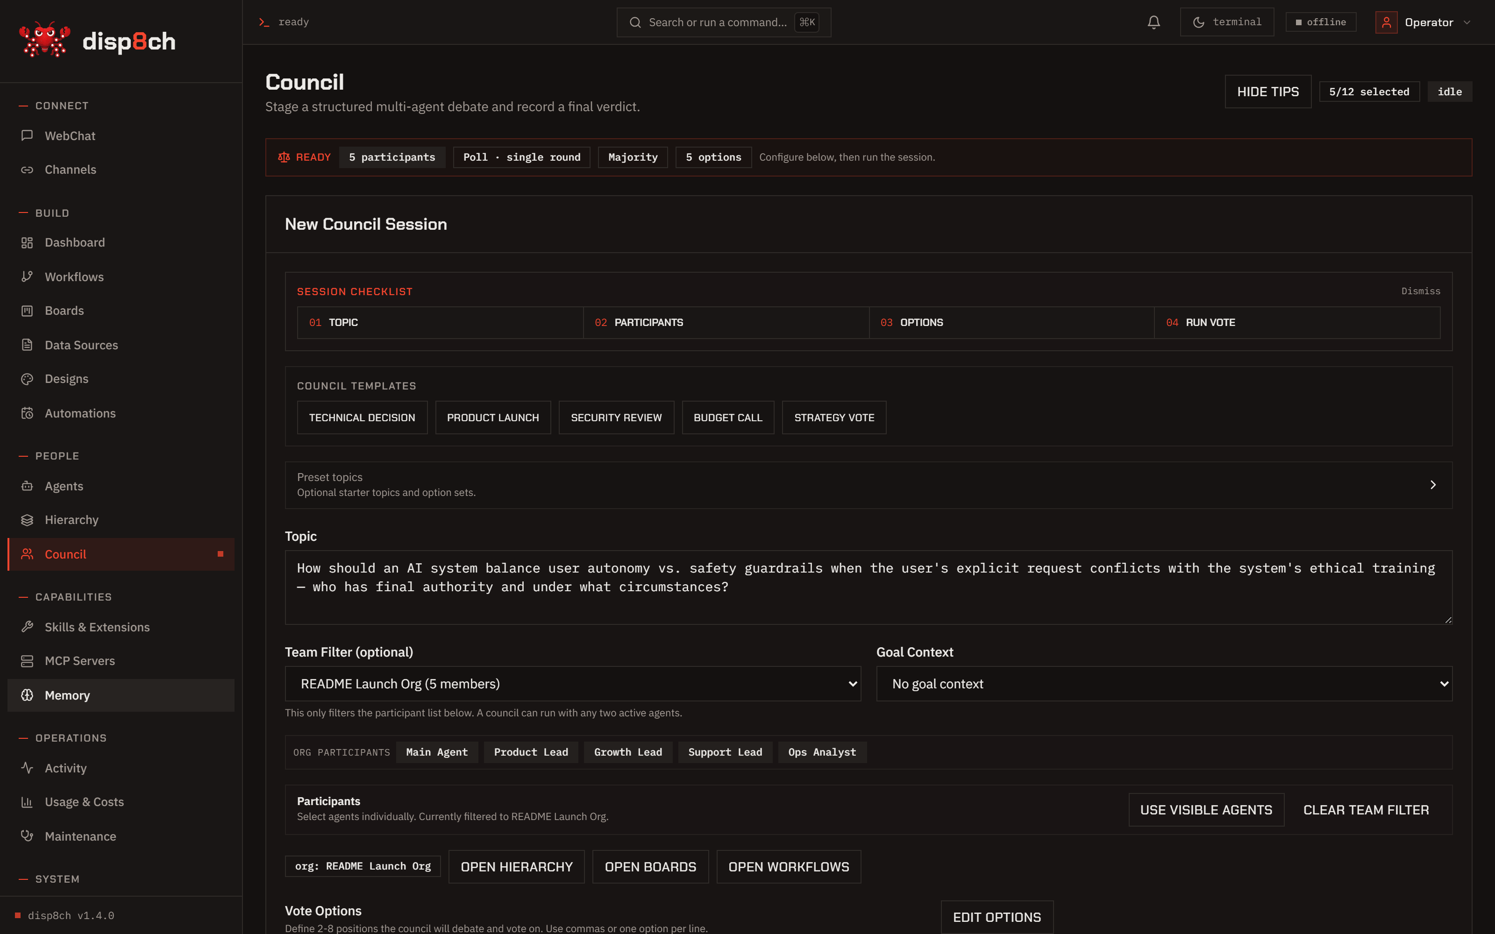
Task: Apply the PRODUCT LAUNCH template
Action: pos(493,417)
